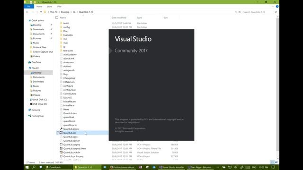Image resolution: width=303 pixels, height=170 pixels.
Task: Select the QuantLib_vc8.vcproj file
Action: point(73,156)
